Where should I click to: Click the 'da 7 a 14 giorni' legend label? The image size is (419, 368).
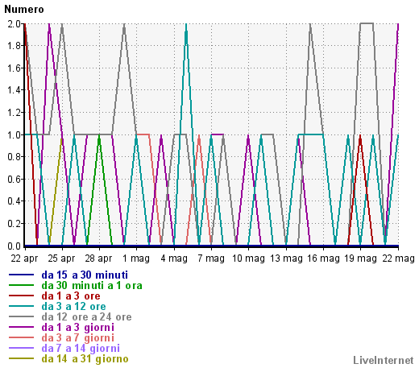(81, 348)
